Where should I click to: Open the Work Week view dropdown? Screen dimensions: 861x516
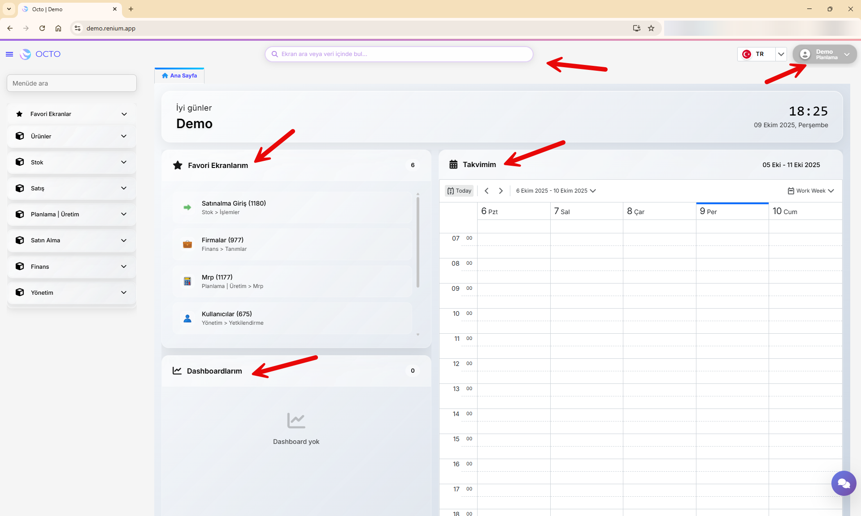(x=811, y=191)
